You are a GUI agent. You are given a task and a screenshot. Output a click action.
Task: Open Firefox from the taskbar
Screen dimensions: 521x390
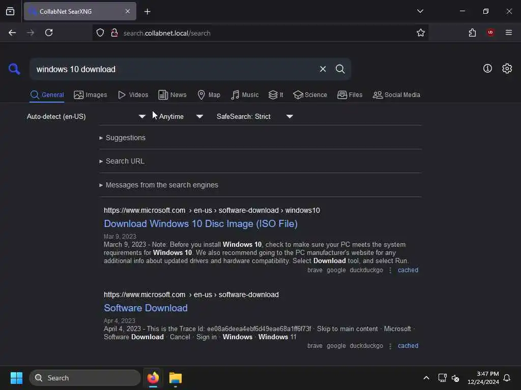pos(153,378)
